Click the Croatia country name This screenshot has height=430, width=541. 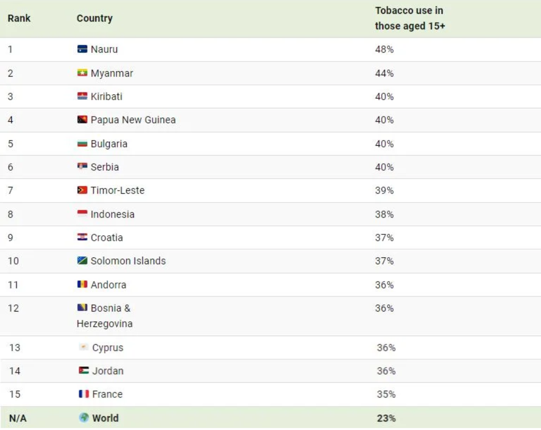coord(107,237)
